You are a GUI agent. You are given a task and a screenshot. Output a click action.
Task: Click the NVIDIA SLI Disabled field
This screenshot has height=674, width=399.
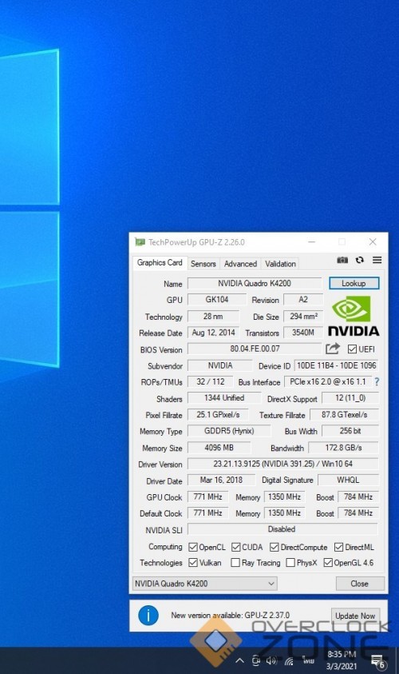[x=282, y=529]
